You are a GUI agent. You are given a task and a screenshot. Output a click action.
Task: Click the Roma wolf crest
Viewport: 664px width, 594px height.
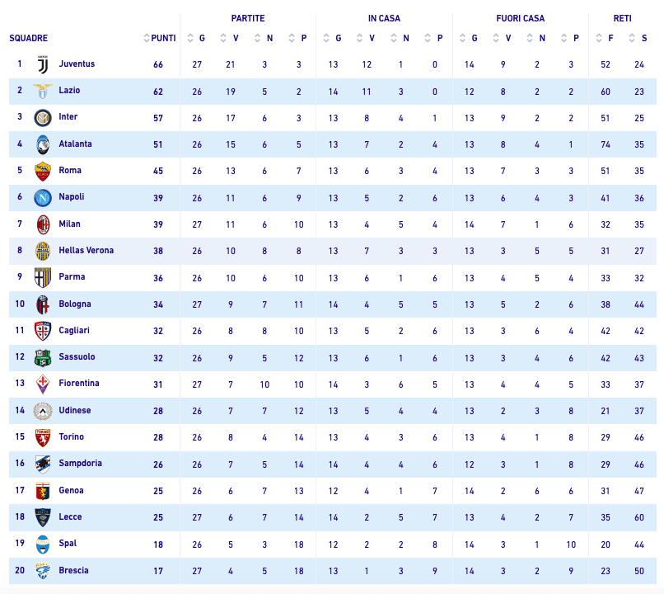tap(43, 172)
